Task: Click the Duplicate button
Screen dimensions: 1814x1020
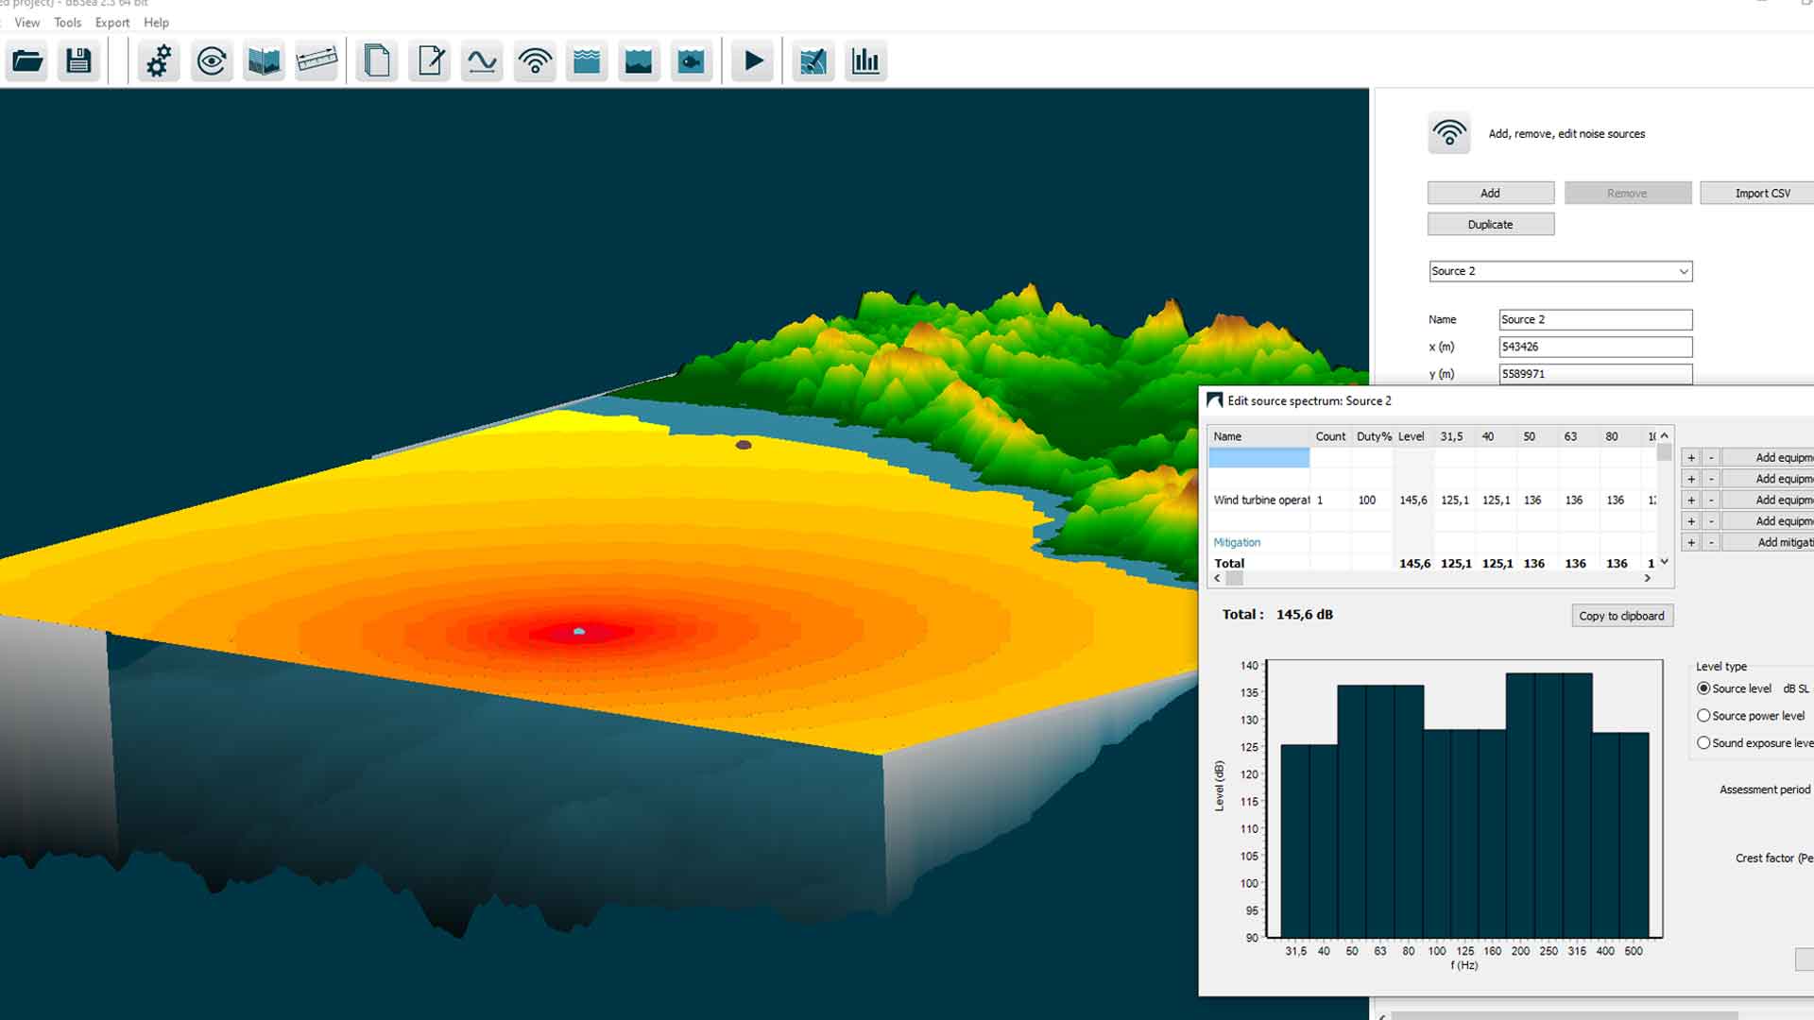Action: pos(1490,225)
